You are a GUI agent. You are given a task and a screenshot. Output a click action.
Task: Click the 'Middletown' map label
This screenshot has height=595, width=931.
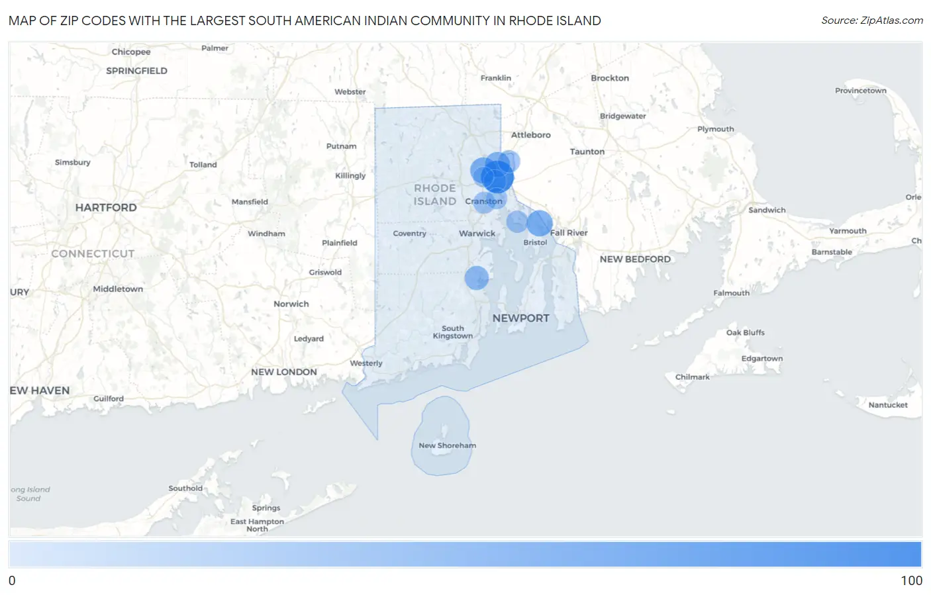(118, 289)
